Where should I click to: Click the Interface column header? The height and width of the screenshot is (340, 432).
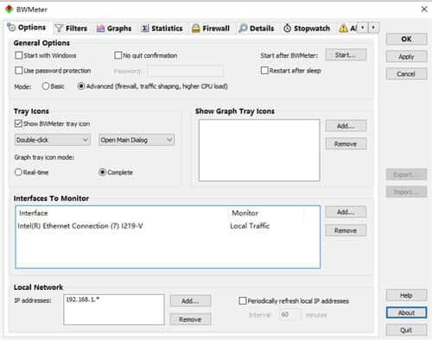click(34, 213)
